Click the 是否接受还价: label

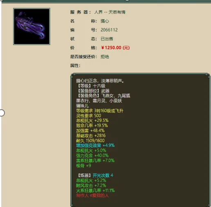click(x=83, y=56)
